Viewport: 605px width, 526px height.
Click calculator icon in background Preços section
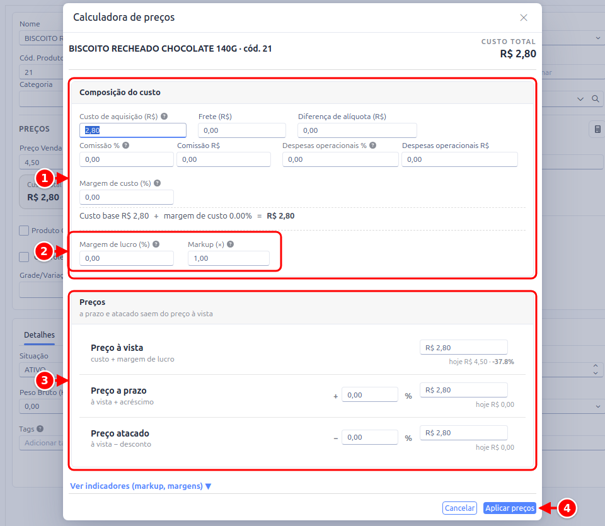pyautogui.click(x=597, y=129)
